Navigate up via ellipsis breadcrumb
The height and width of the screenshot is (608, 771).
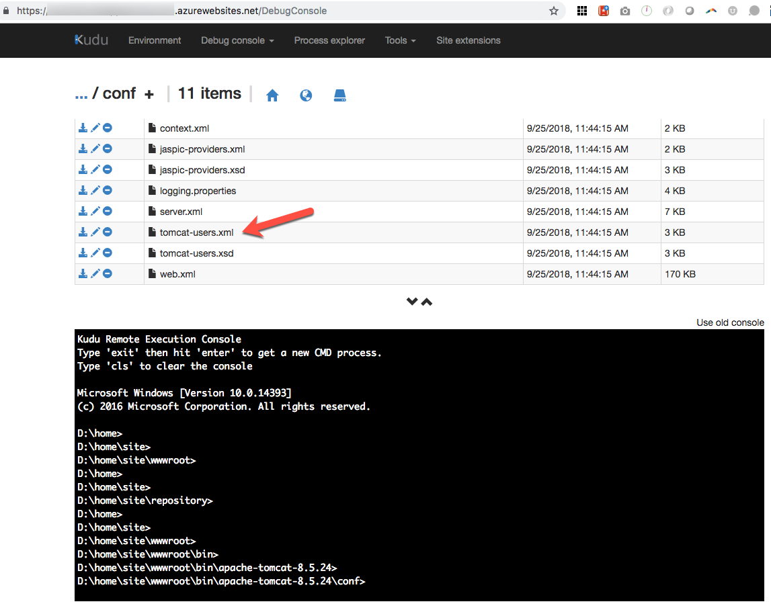[81, 94]
